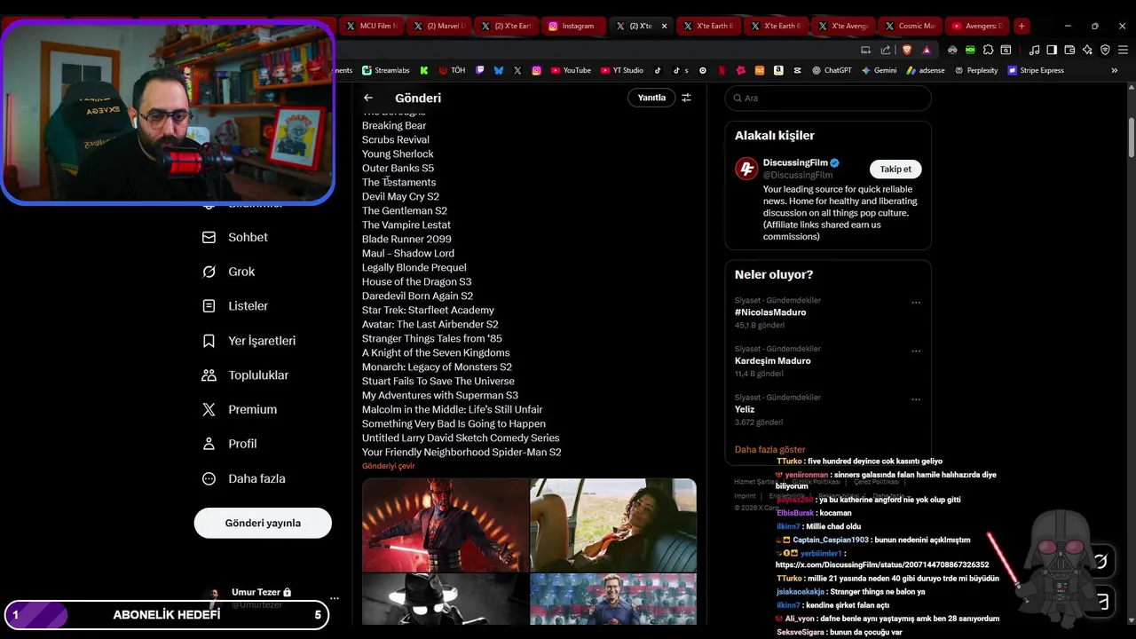This screenshot has height=639, width=1136.
Task: Click the Gönderi yayınla button
Action: click(x=263, y=523)
